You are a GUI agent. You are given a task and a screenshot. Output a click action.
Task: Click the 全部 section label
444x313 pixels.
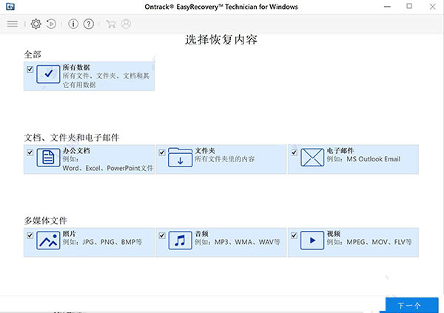click(x=33, y=54)
